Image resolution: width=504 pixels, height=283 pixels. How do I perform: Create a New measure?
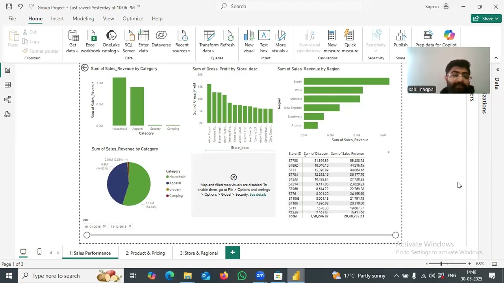tap(332, 41)
